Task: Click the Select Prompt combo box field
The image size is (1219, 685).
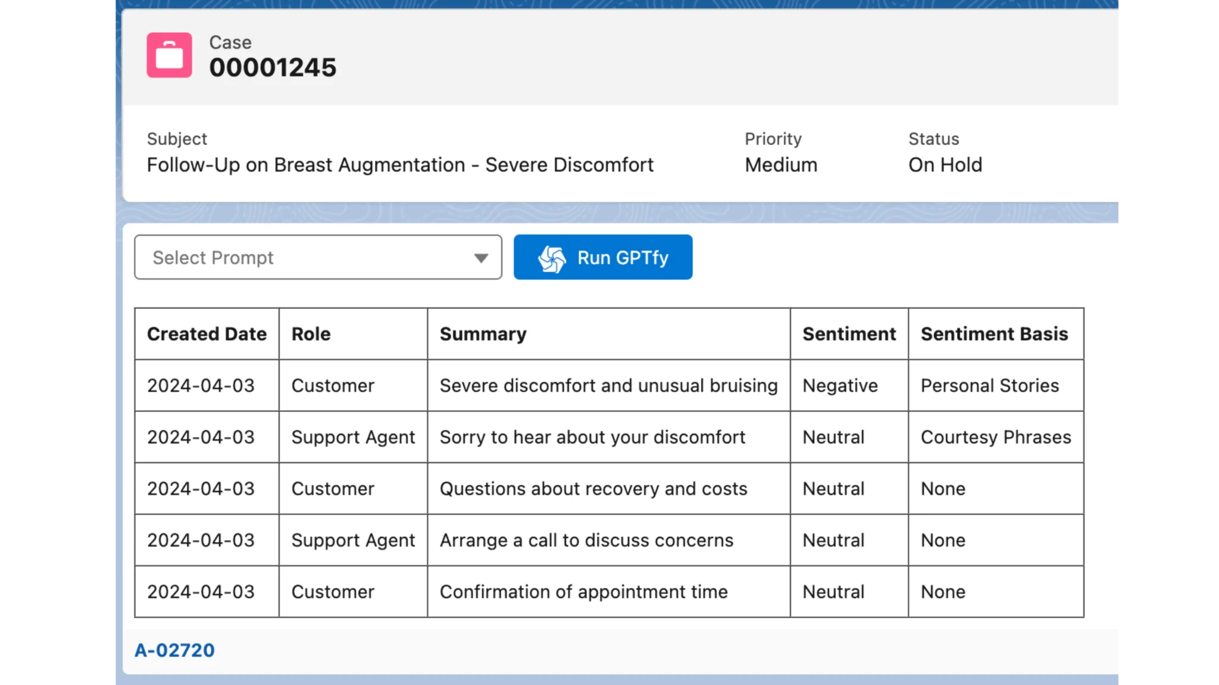Action: (298, 257)
